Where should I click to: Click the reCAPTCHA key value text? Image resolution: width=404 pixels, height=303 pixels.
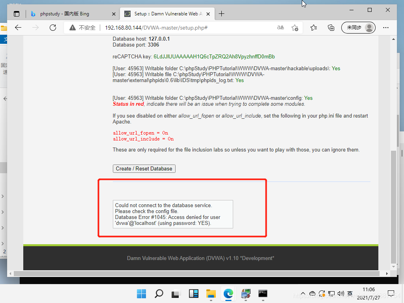[214, 57]
